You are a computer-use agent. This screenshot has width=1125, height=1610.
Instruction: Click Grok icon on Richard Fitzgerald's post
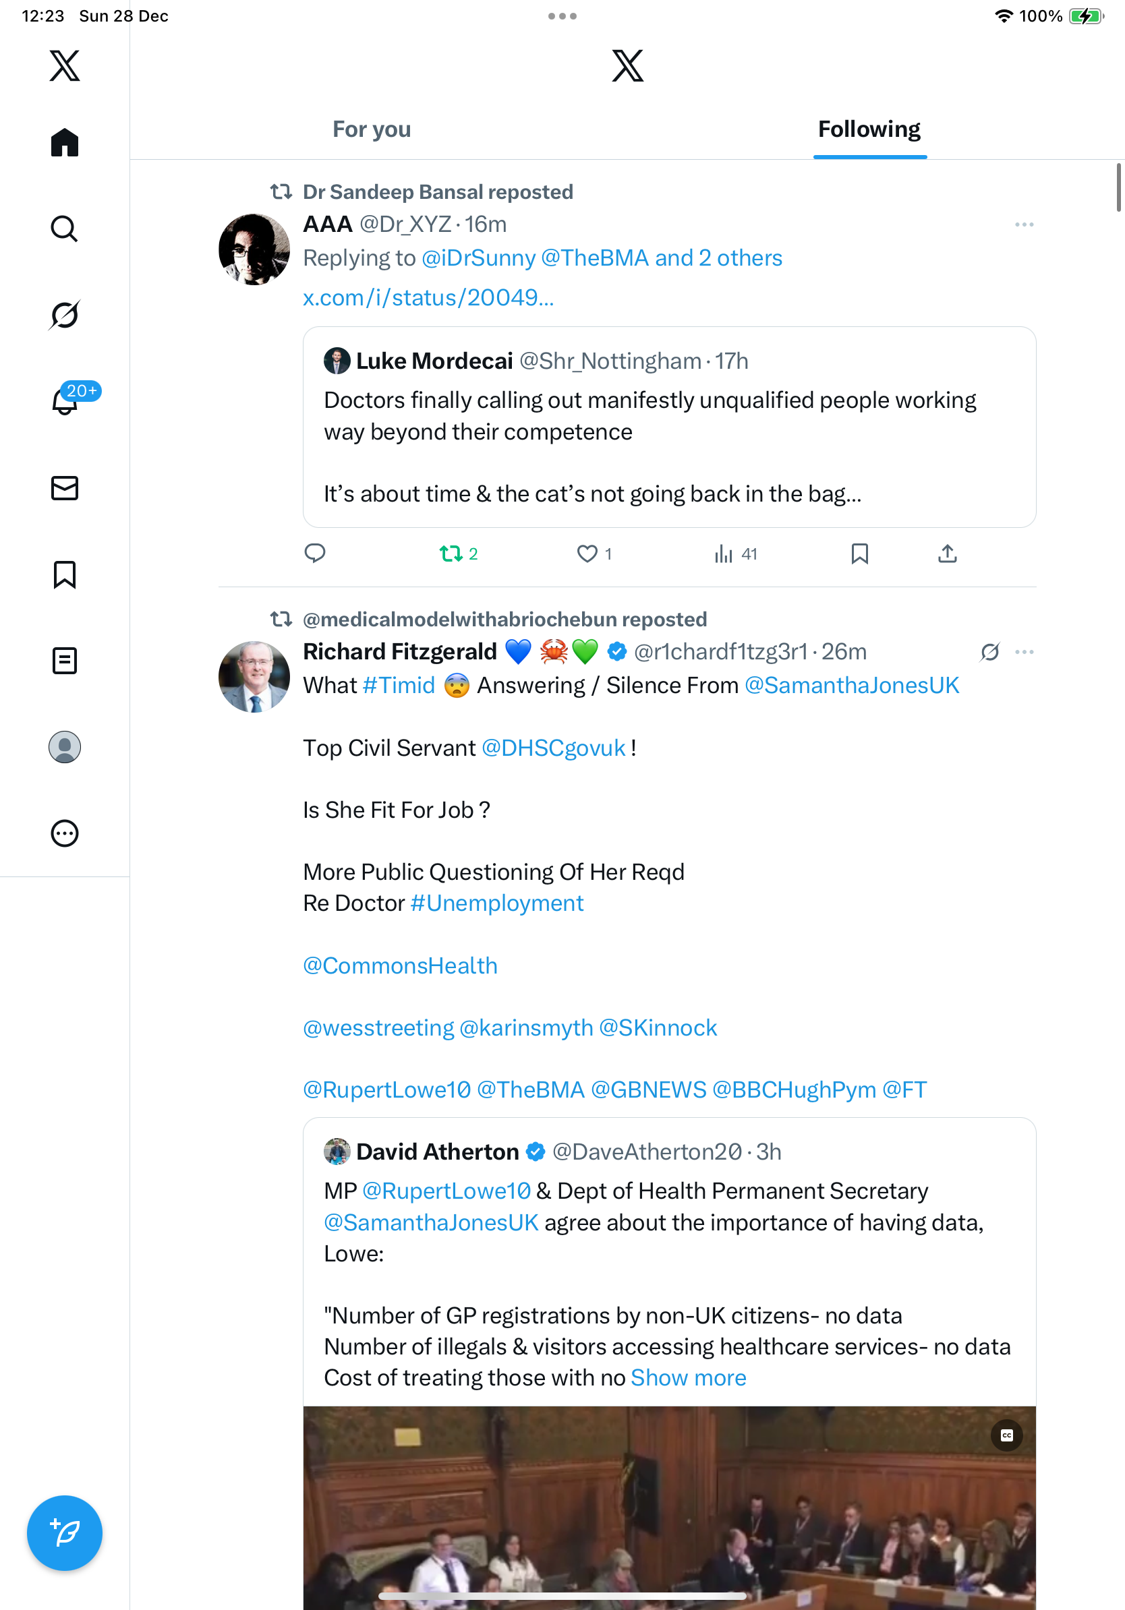(989, 652)
